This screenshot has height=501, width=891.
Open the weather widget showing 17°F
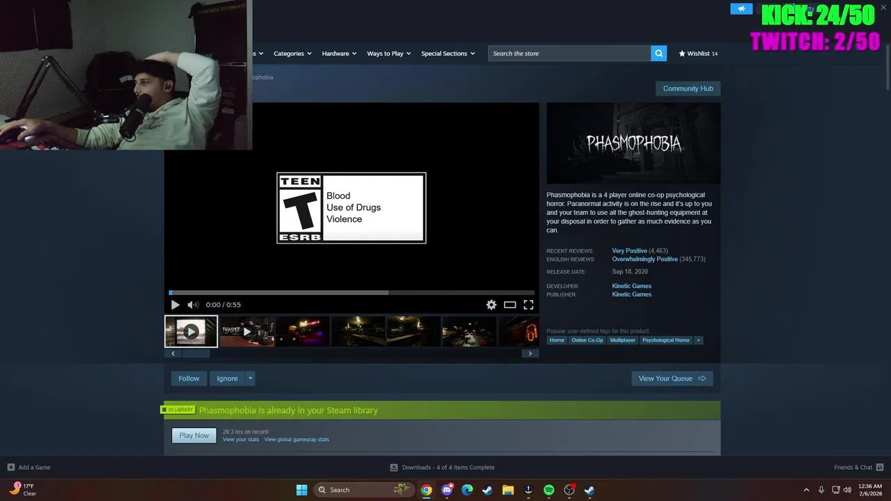pos(22,490)
